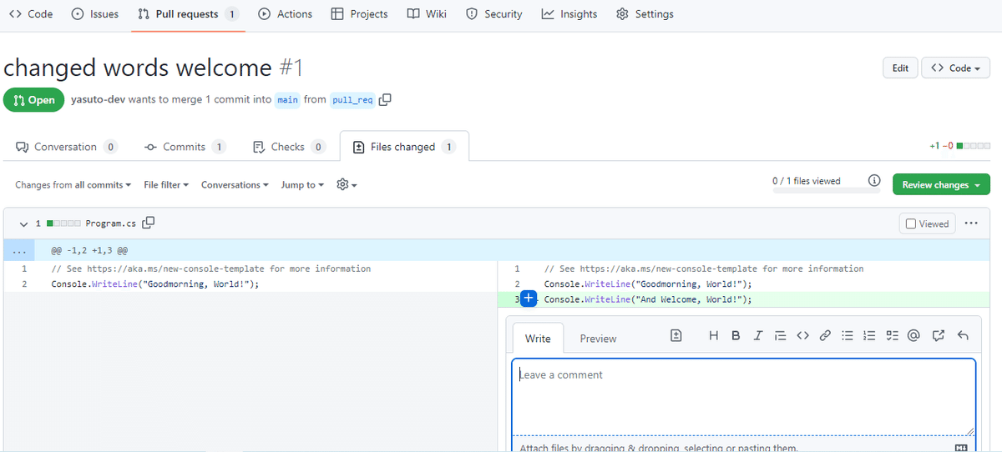Copy the Program.cs file path icon
This screenshot has height=452, width=1002.
149,223
